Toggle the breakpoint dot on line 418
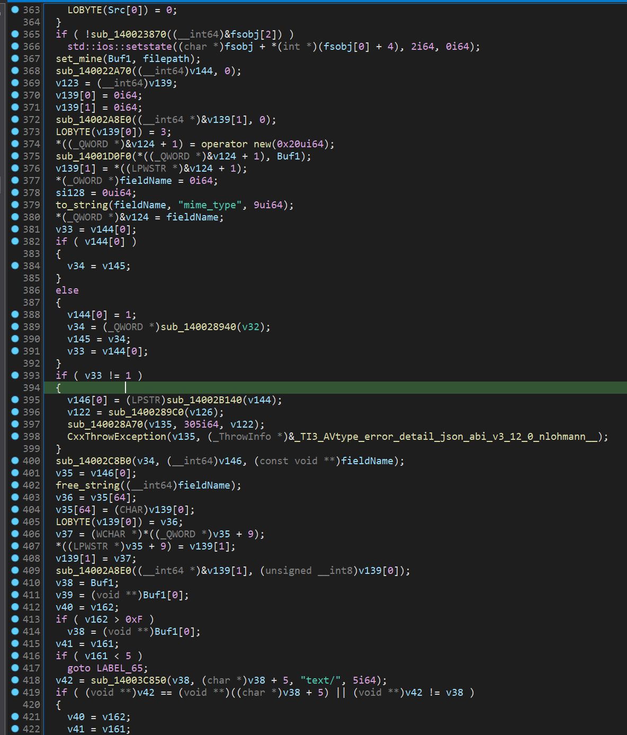 (15, 680)
